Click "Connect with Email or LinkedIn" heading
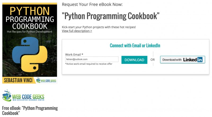Image resolution: width=212 pixels, height=117 pixels. point(135,46)
